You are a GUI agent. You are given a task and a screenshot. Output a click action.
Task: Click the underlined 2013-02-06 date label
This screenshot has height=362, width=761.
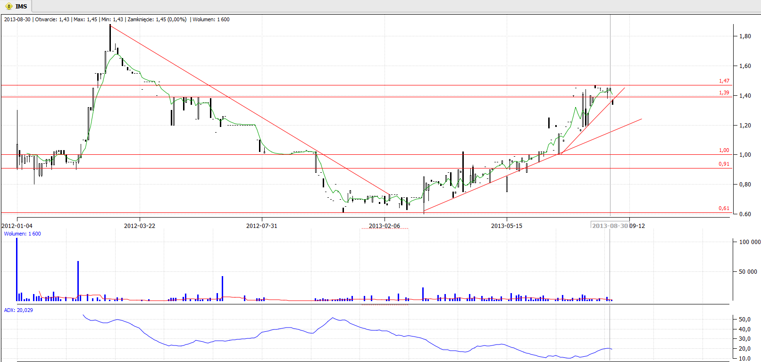coord(384,226)
